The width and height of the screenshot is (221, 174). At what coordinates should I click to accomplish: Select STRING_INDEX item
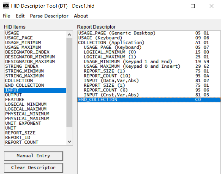[35, 66]
